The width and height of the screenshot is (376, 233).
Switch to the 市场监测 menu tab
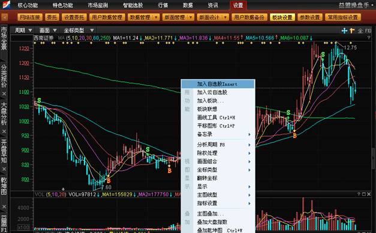(x=98, y=5)
